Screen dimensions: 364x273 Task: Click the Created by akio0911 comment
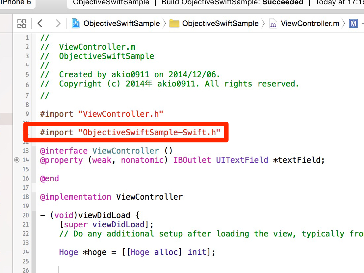click(130, 74)
